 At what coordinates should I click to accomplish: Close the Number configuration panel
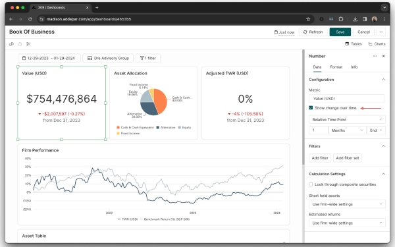point(383,56)
